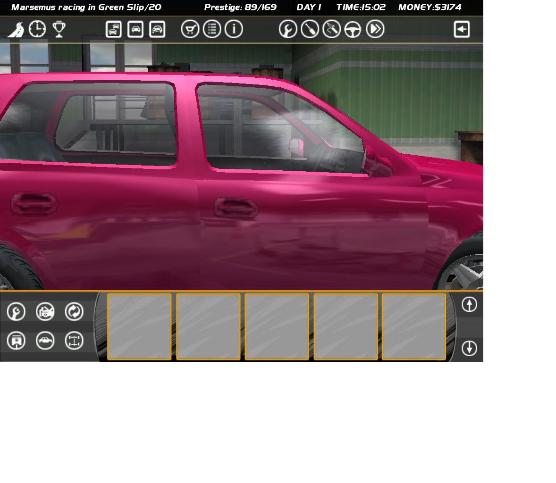Select the engine piston category icon
Screen dimensions: 556x483
(x=17, y=341)
